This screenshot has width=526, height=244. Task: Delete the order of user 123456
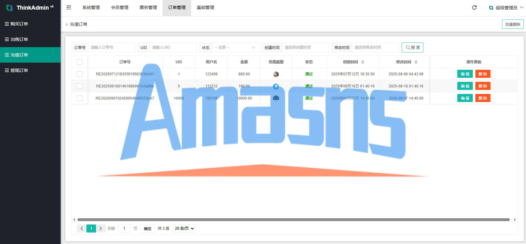point(483,74)
